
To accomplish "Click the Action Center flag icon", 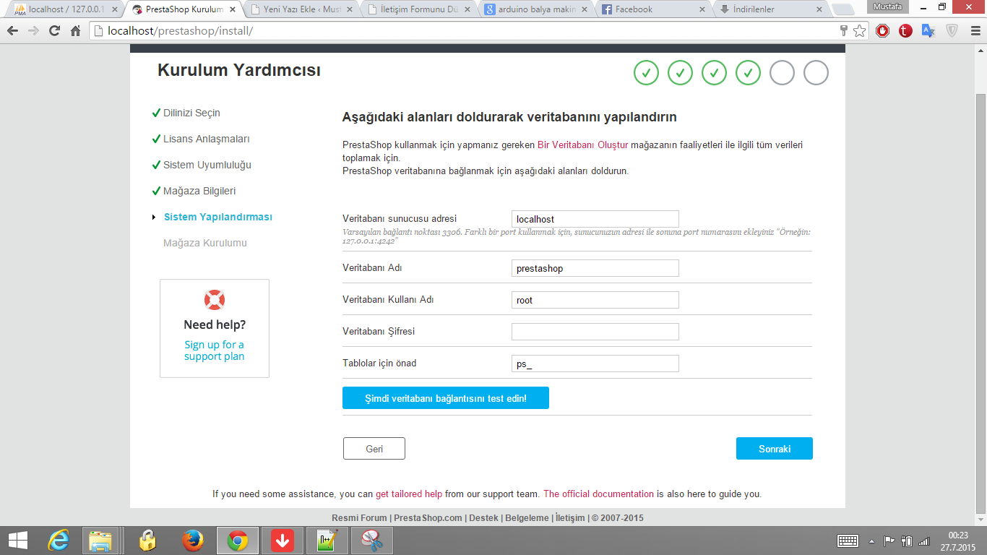I will pyautogui.click(x=889, y=541).
